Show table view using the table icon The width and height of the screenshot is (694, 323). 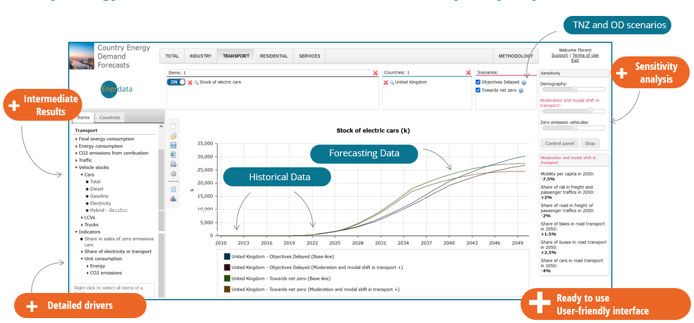click(173, 189)
